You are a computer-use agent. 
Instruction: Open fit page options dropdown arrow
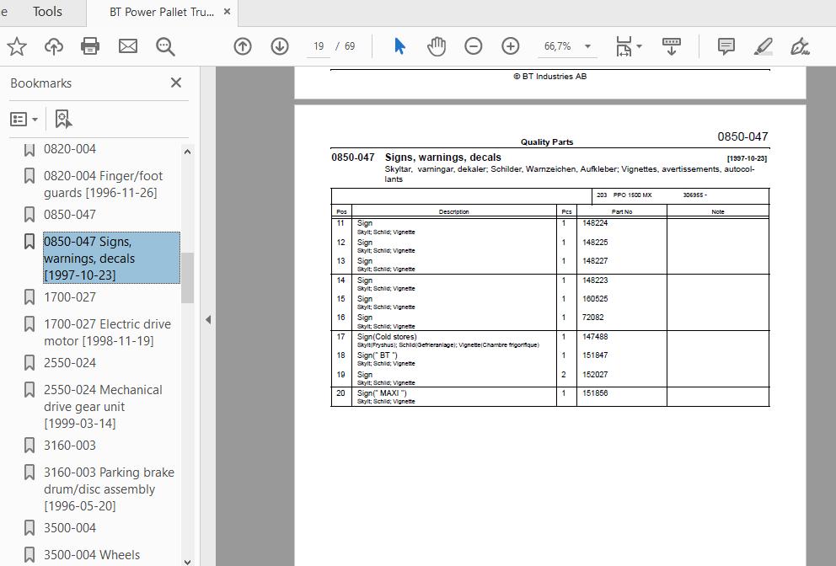pos(640,46)
